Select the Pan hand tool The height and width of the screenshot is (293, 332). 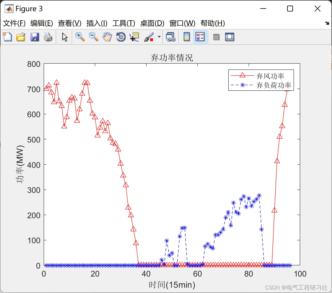click(x=107, y=37)
